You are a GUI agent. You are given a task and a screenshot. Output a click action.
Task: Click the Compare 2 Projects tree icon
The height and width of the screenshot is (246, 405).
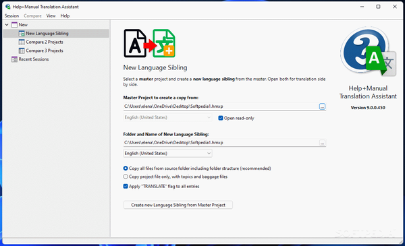22,42
